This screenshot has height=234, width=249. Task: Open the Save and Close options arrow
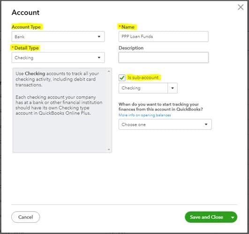[233, 217]
